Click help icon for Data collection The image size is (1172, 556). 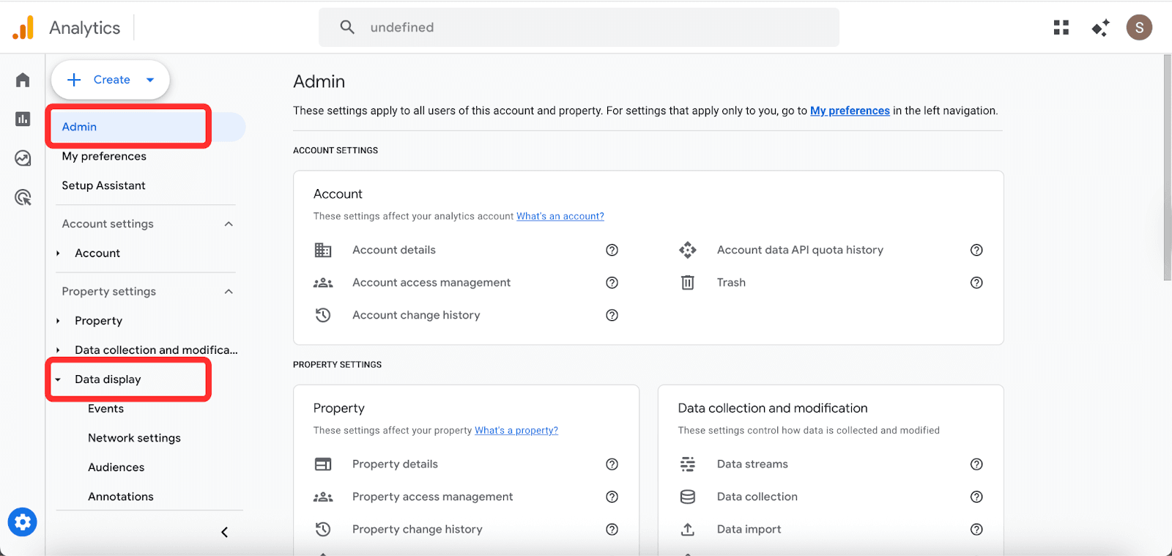pyautogui.click(x=976, y=497)
